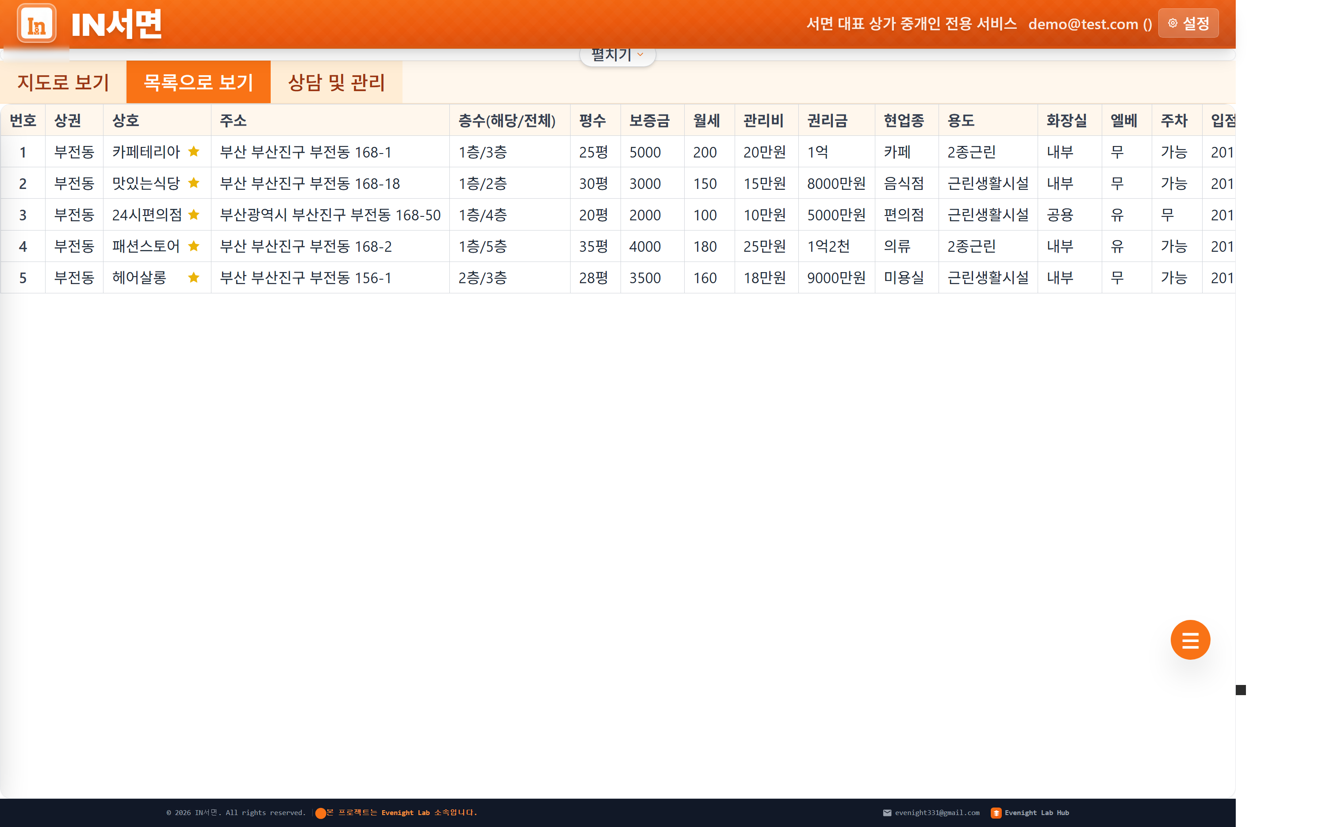Click row number 4 cell
Image resolution: width=1326 pixels, height=827 pixels.
[23, 246]
